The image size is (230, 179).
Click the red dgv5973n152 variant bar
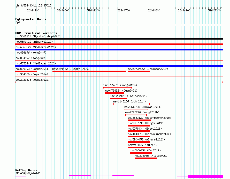139,71
